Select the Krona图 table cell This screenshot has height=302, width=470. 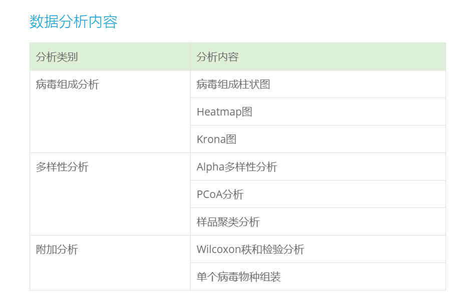[x=216, y=139]
